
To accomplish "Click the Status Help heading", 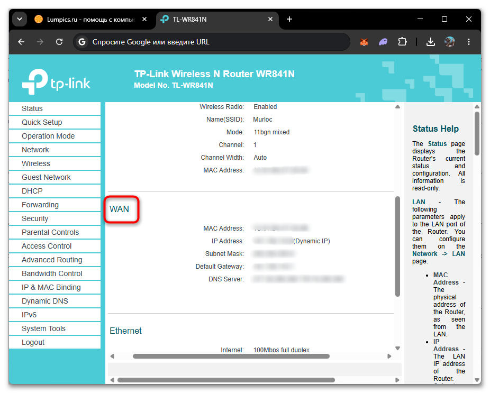I will click(435, 129).
